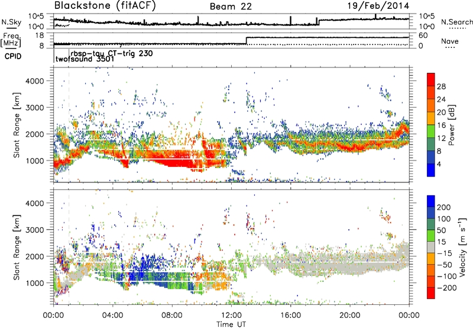Pick the Power colorbar segment between 12 and 16
Viewport: 473px width, 328px height.
click(x=431, y=131)
